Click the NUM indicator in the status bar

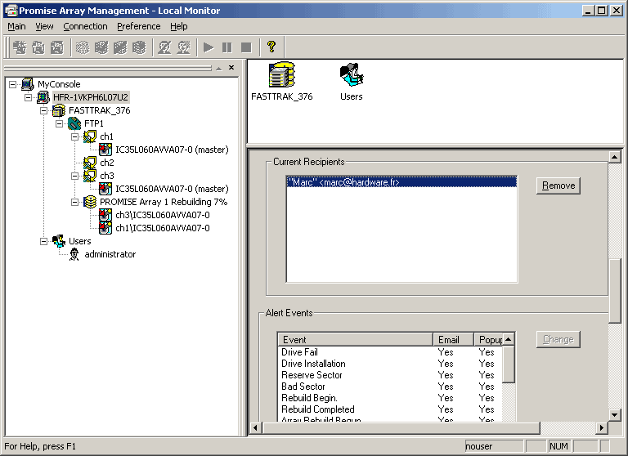point(558,446)
